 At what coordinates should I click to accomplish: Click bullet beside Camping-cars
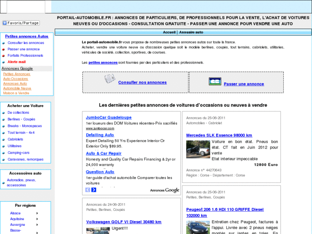click(x=3, y=153)
